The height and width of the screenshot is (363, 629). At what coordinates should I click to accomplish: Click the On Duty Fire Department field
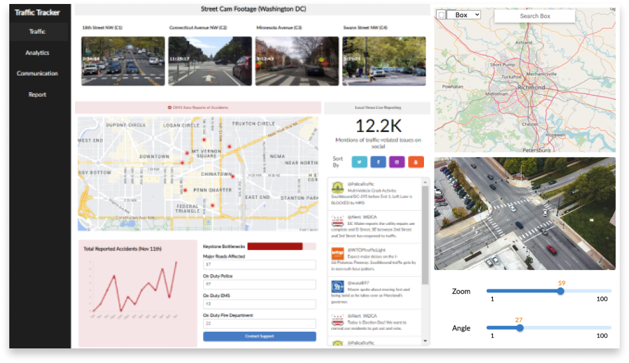click(259, 323)
